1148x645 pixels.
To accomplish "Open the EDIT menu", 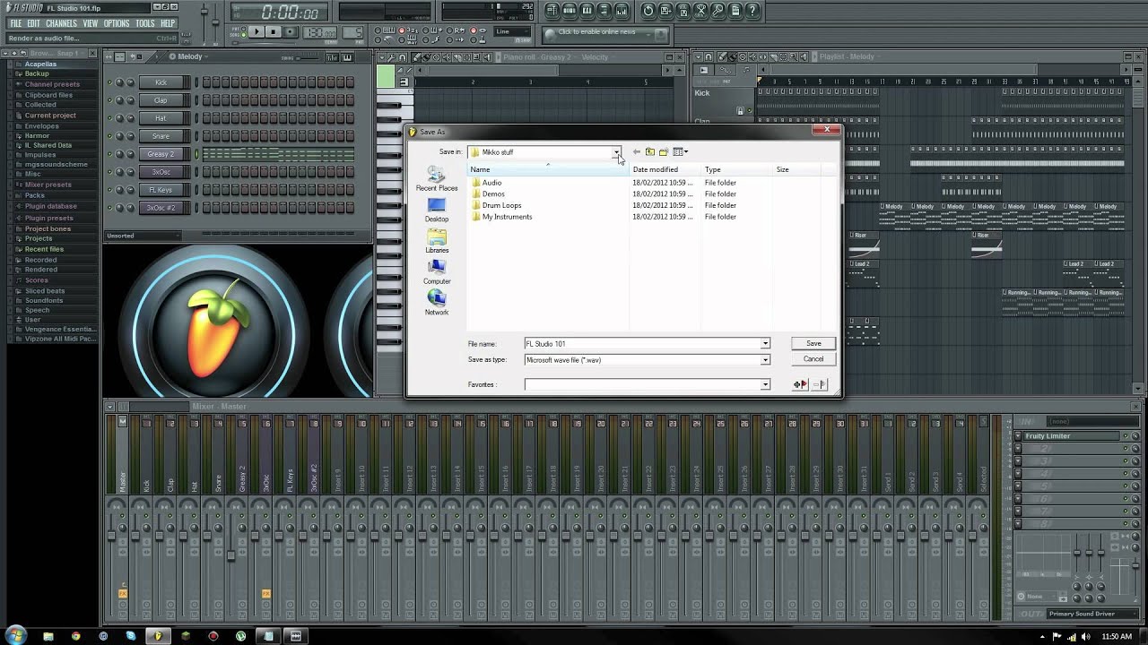I will (33, 23).
